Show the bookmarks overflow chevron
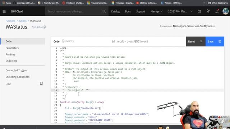 coord(204,3)
